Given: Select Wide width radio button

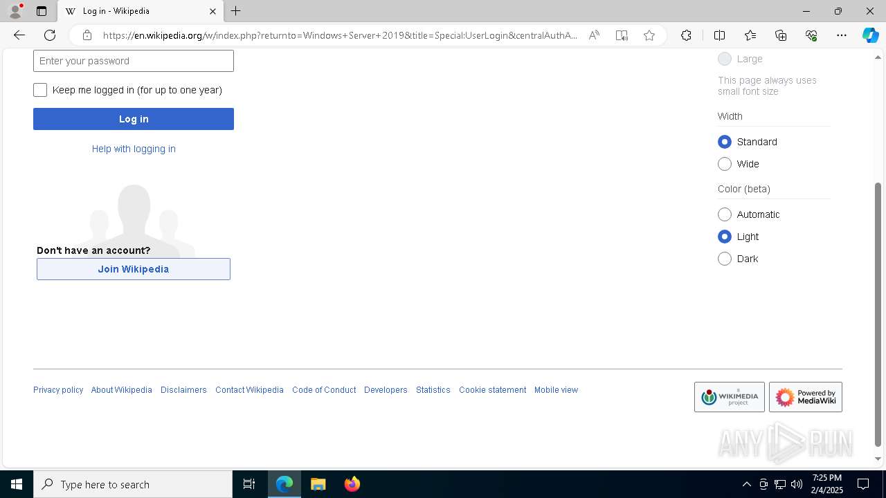Looking at the screenshot, I should coord(725,164).
